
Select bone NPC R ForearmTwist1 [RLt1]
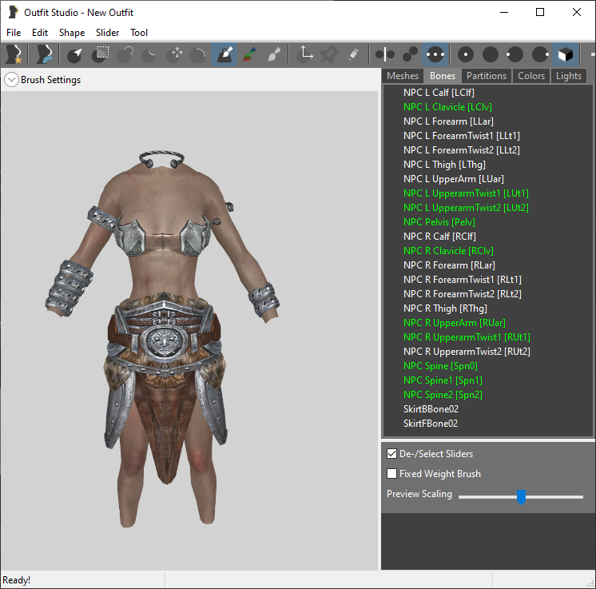[463, 280]
